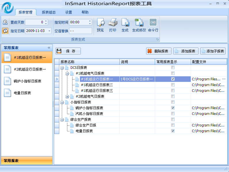Switch to the 报表组态 ribbon tab
The image size is (229, 172).
[49, 12]
